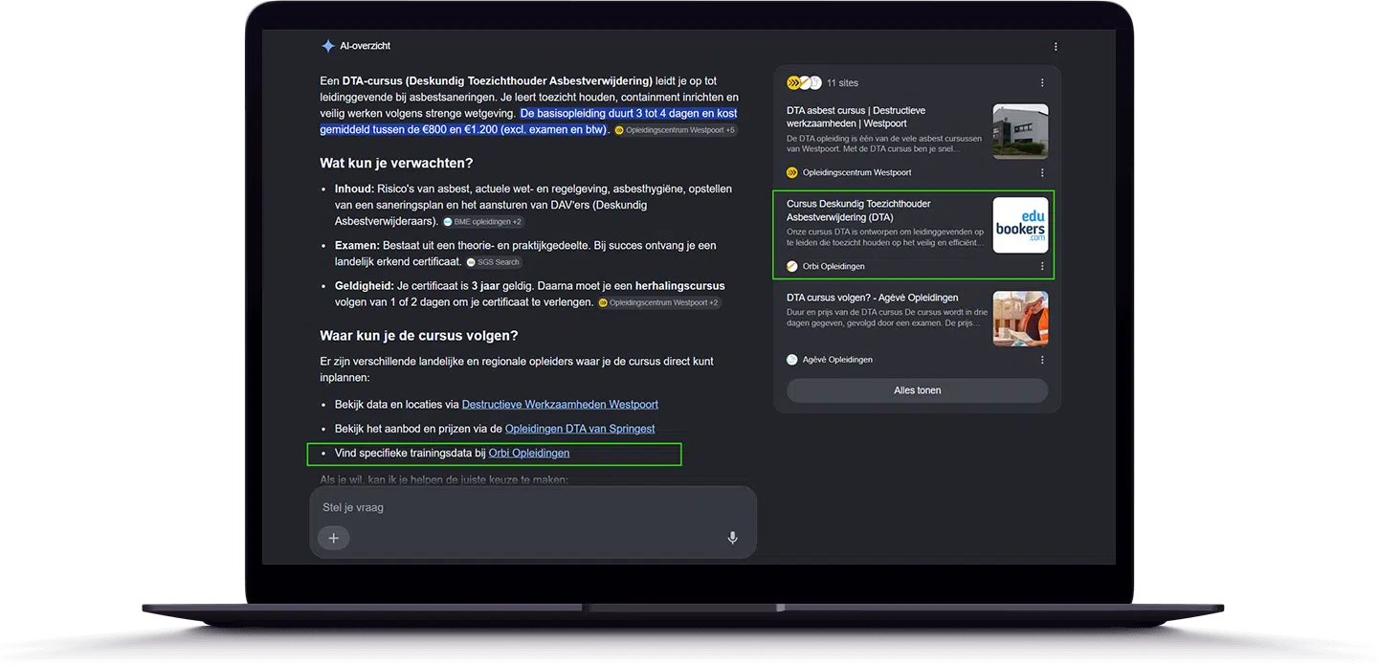Open the options menu for Orbi Opleidingen card
Screen dimensions: 1378x665
coord(1042,266)
